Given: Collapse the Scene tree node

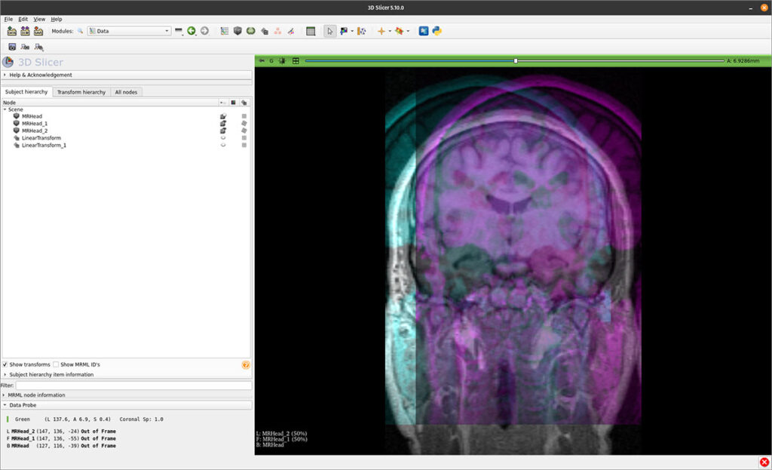Looking at the screenshot, I should [5, 109].
